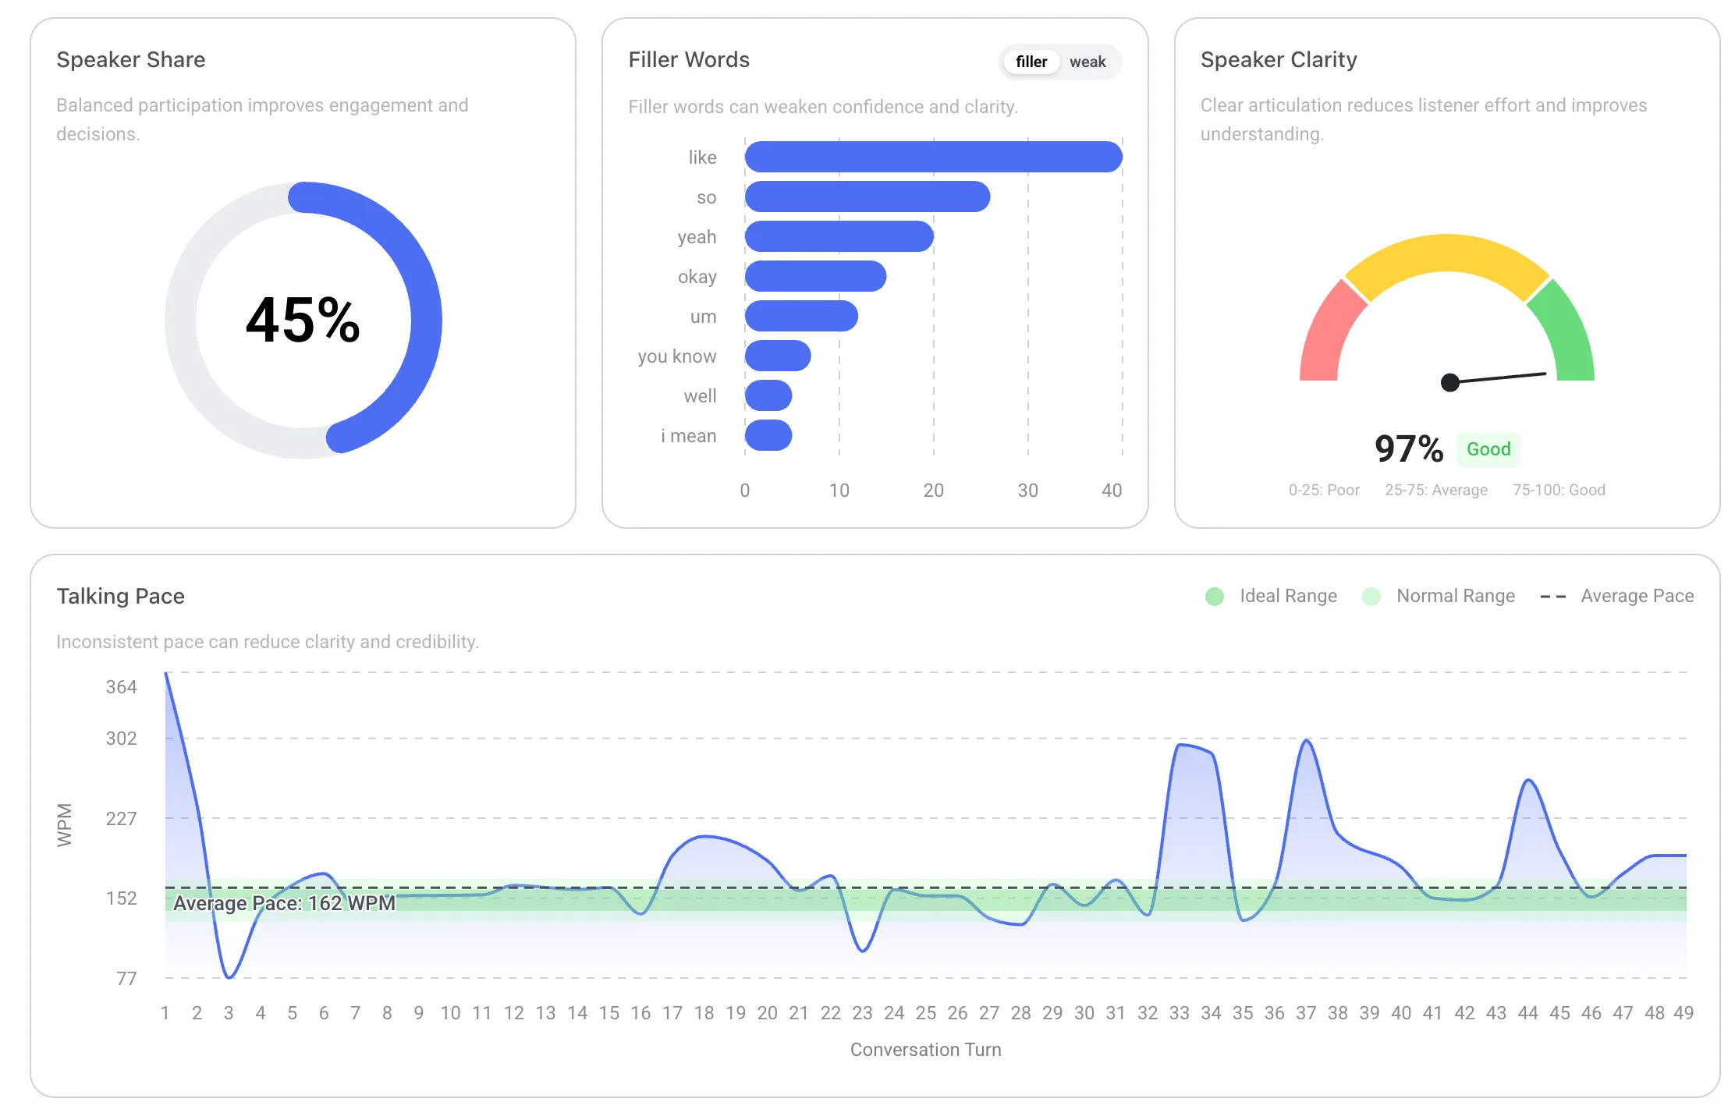Click the 'well' filler word bar
This screenshot has width=1735, height=1109.
[x=768, y=395]
